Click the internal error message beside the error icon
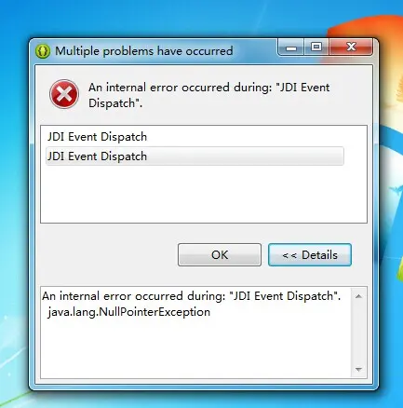 click(209, 95)
